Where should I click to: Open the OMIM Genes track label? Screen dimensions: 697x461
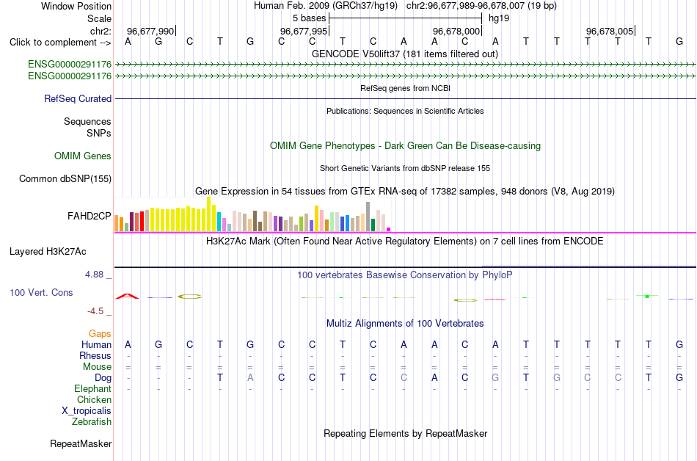click(x=82, y=156)
